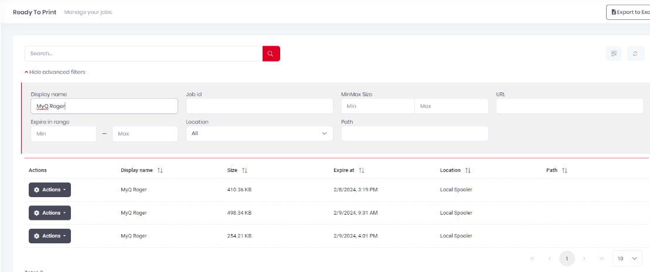This screenshot has width=650, height=272.
Task: Click the Expire in range Max field
Action: click(145, 134)
